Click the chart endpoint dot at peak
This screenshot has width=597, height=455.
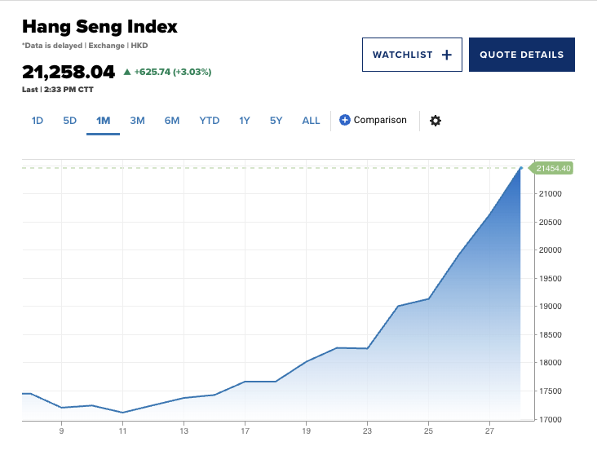click(x=521, y=168)
